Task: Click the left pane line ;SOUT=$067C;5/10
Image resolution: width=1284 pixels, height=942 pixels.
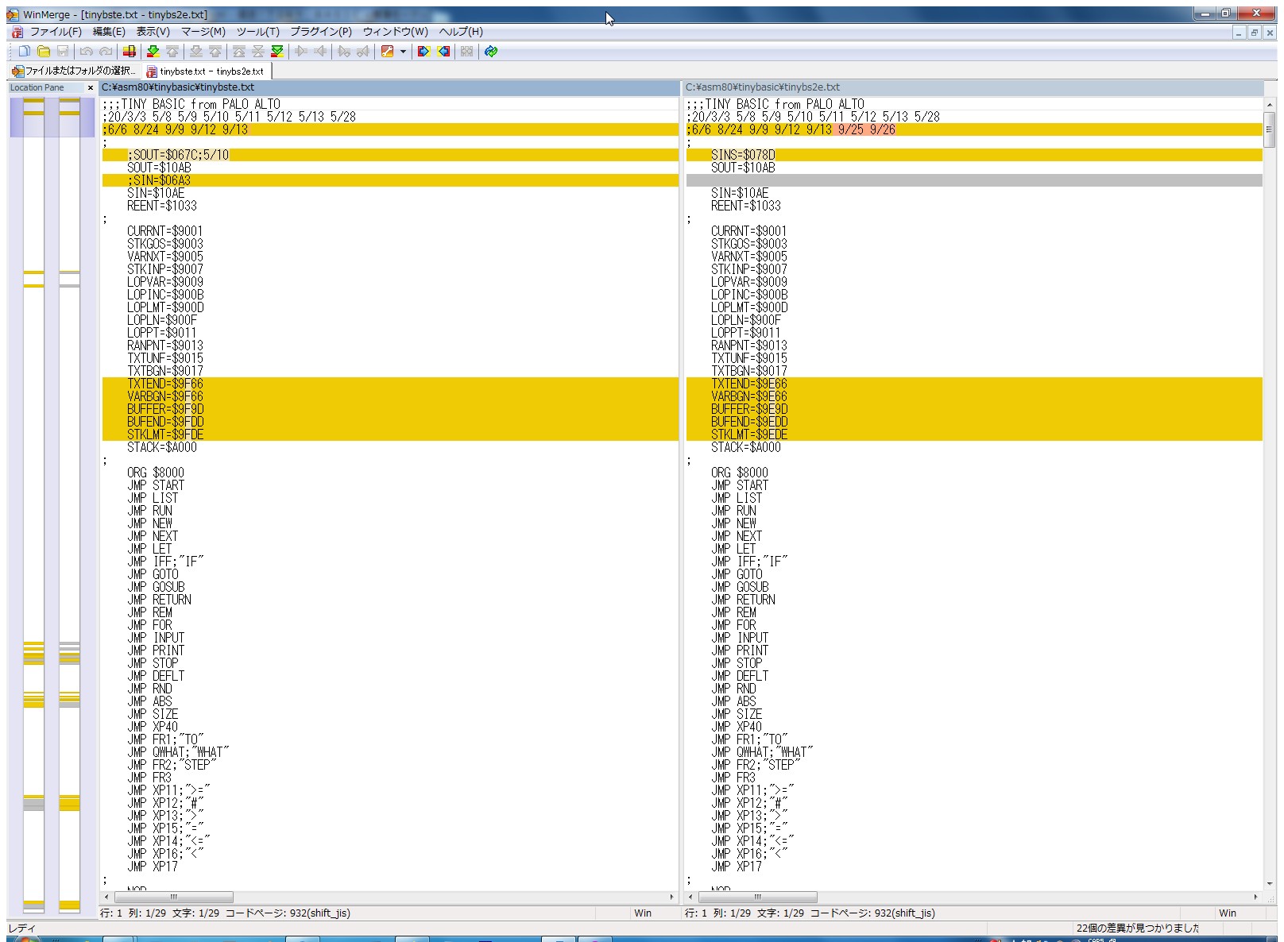Action: pyautogui.click(x=390, y=155)
